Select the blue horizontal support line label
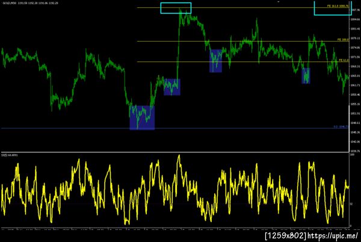The width and height of the screenshot is (361, 242). pos(341,126)
